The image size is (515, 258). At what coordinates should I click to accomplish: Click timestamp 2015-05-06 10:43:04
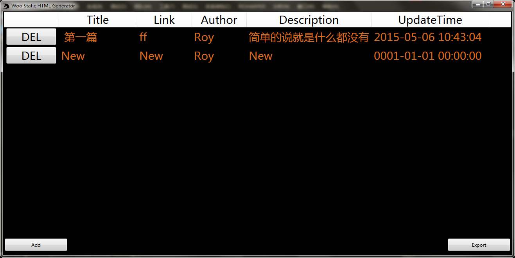pyautogui.click(x=428, y=37)
